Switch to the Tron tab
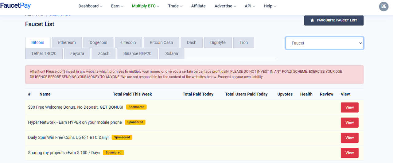 244,42
